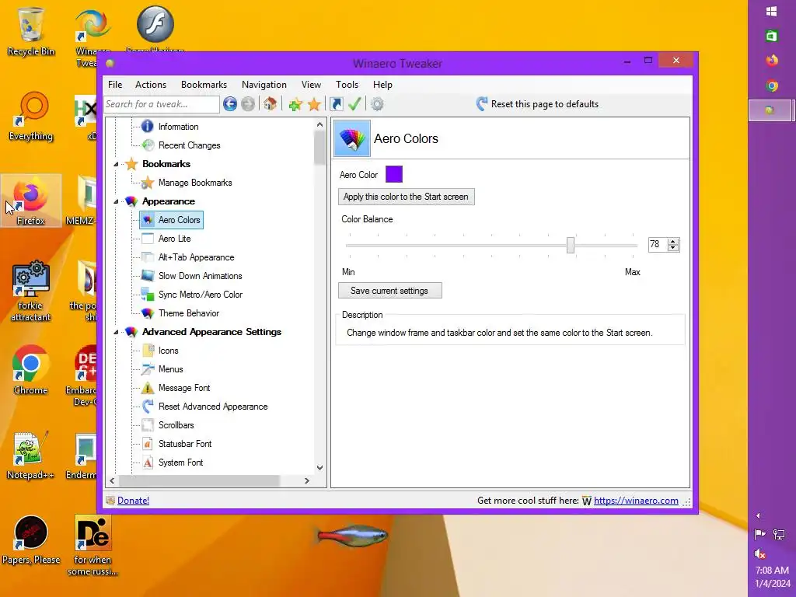Click the Color Balance value field
This screenshot has height=597, width=796.
tap(658, 245)
